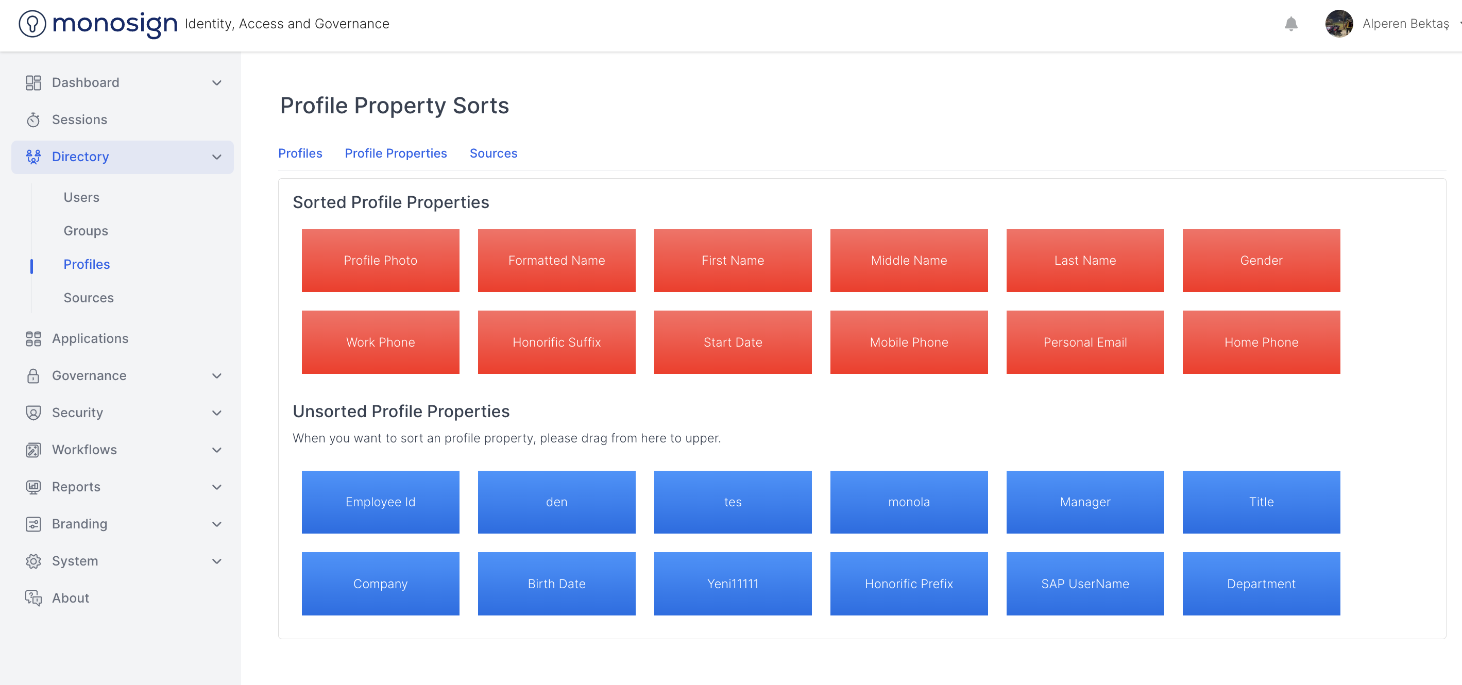
Task: Select the red First Name property tile
Action: pos(732,261)
